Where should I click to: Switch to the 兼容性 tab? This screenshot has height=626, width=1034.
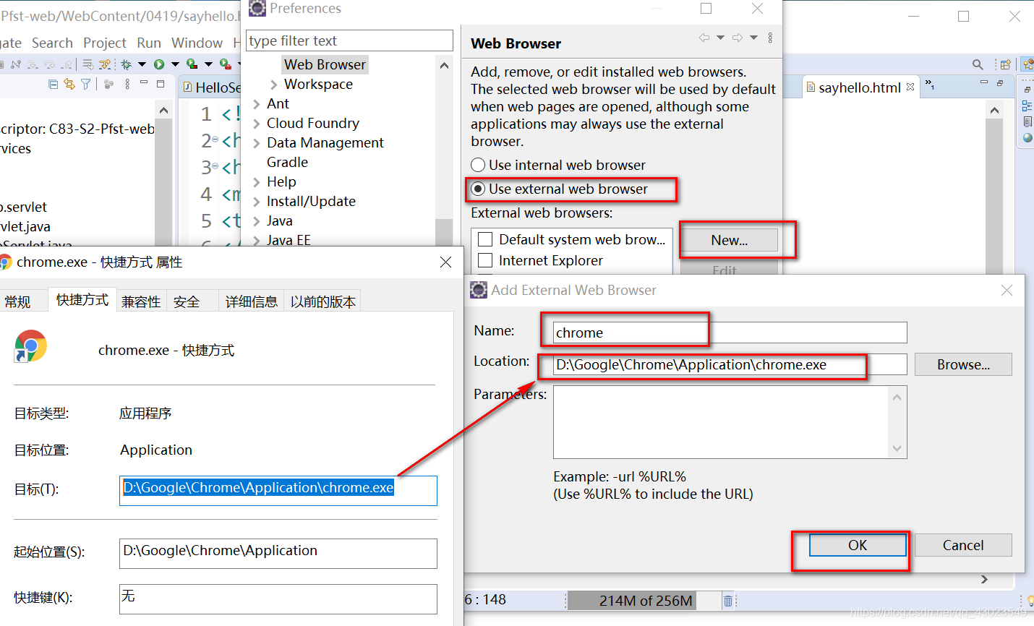point(141,301)
